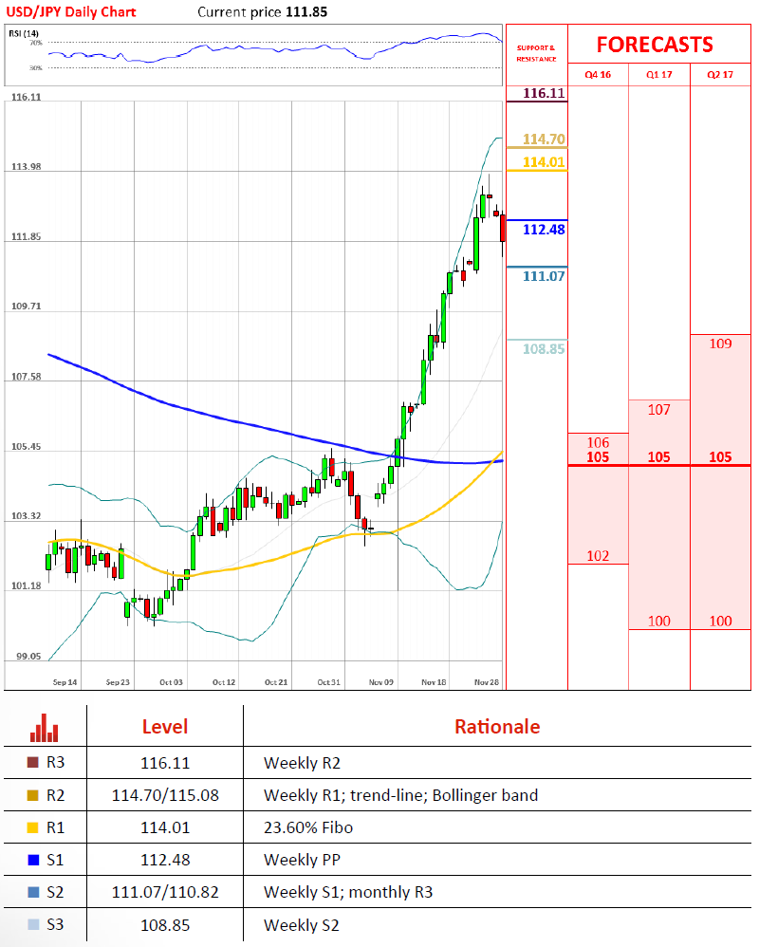Click the 99.05 price axis label
Image resolution: width=759 pixels, height=947 pixels.
[28, 656]
